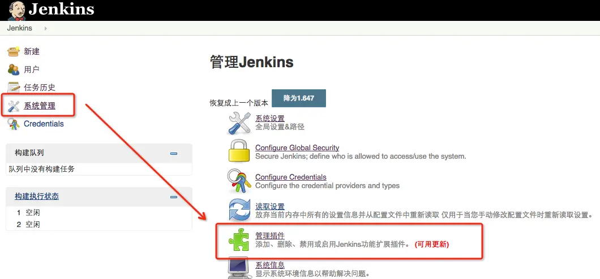Click the Jenkins header title text
Screen dimensions: 600x279
point(61,9)
